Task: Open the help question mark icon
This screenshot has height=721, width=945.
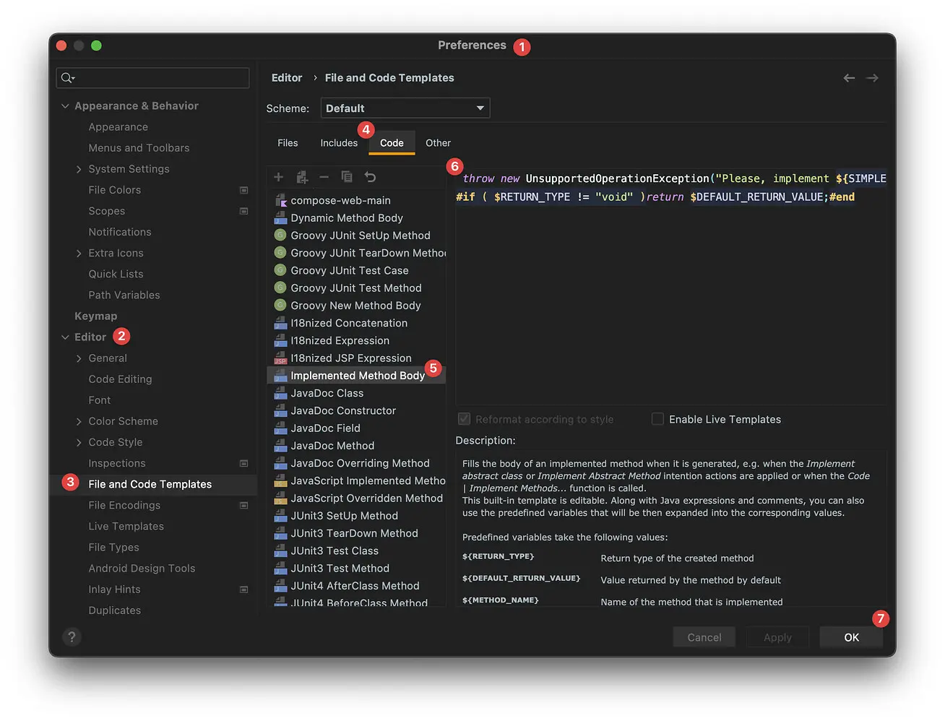Action: [x=71, y=637]
